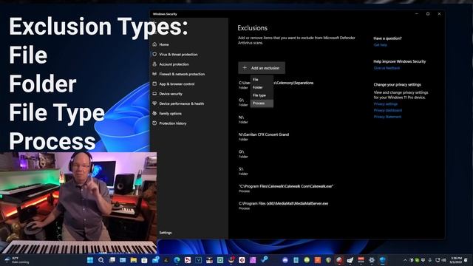Screen dimensions: 473x266
Task: Open the taskbar clock and date
Action: (455, 260)
